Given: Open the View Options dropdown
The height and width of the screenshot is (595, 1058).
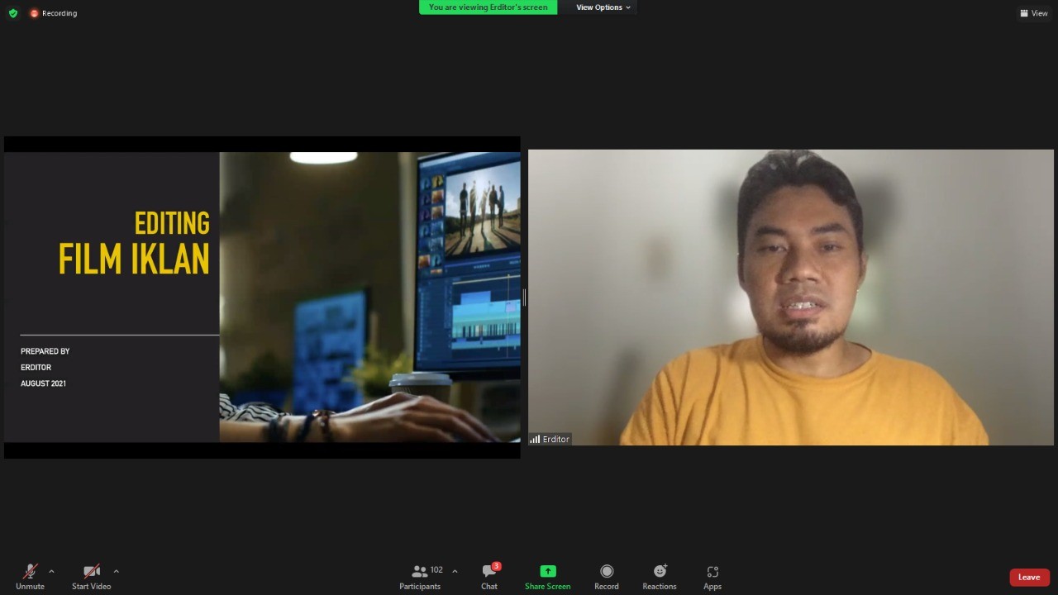Looking at the screenshot, I should click(x=603, y=7).
